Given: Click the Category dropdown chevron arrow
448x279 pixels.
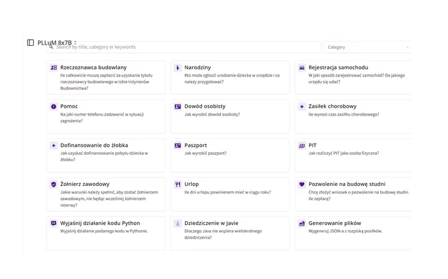Looking at the screenshot, I should pyautogui.click(x=408, y=47).
